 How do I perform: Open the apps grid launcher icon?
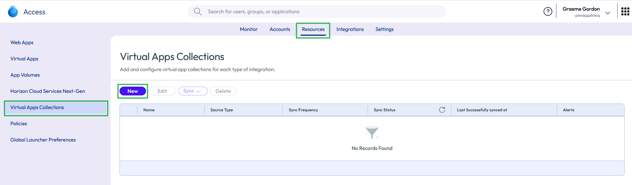point(625,11)
